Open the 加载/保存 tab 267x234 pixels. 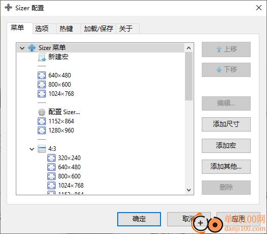click(98, 29)
